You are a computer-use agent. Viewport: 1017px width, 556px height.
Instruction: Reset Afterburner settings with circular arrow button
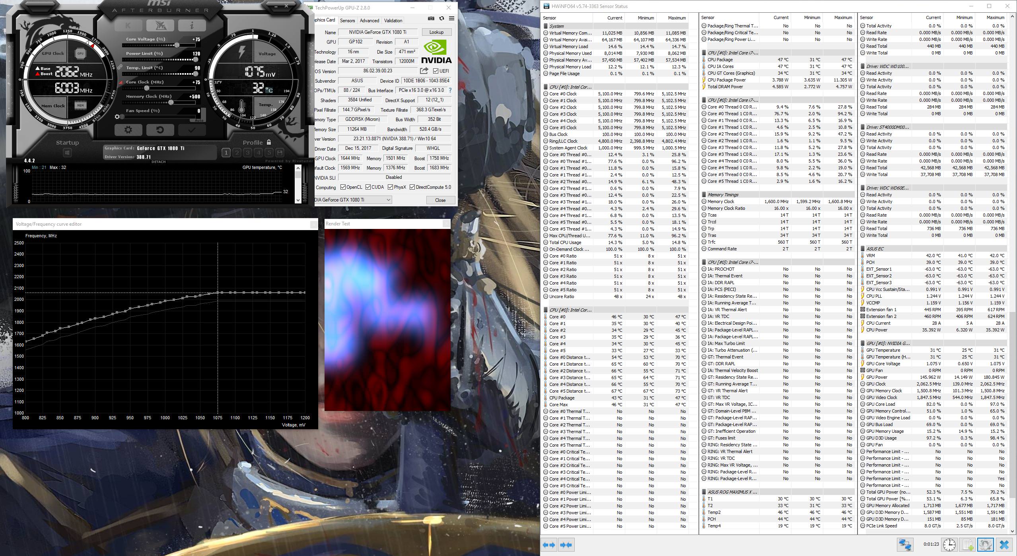click(x=160, y=130)
